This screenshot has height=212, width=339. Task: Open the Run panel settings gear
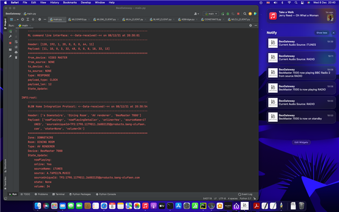[x=250, y=25]
